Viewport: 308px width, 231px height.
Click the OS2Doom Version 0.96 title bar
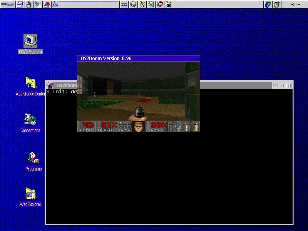click(x=139, y=59)
